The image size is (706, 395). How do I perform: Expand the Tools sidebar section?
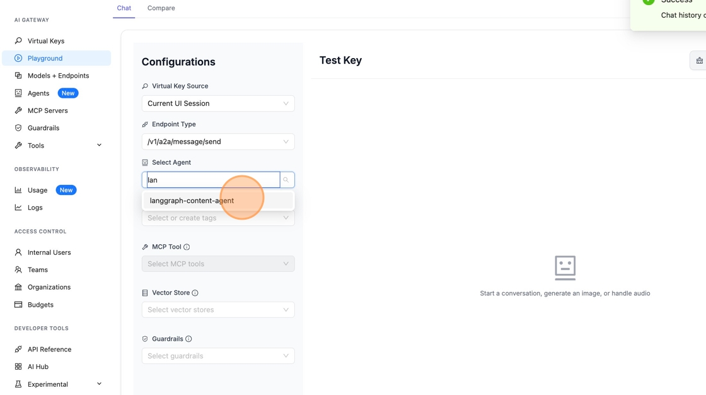(99, 146)
